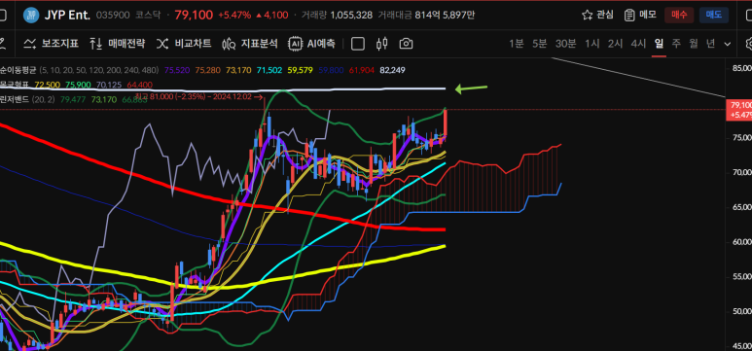Screen dimensions: 752x351
Task: Click stock code 035900
Action: (113, 15)
